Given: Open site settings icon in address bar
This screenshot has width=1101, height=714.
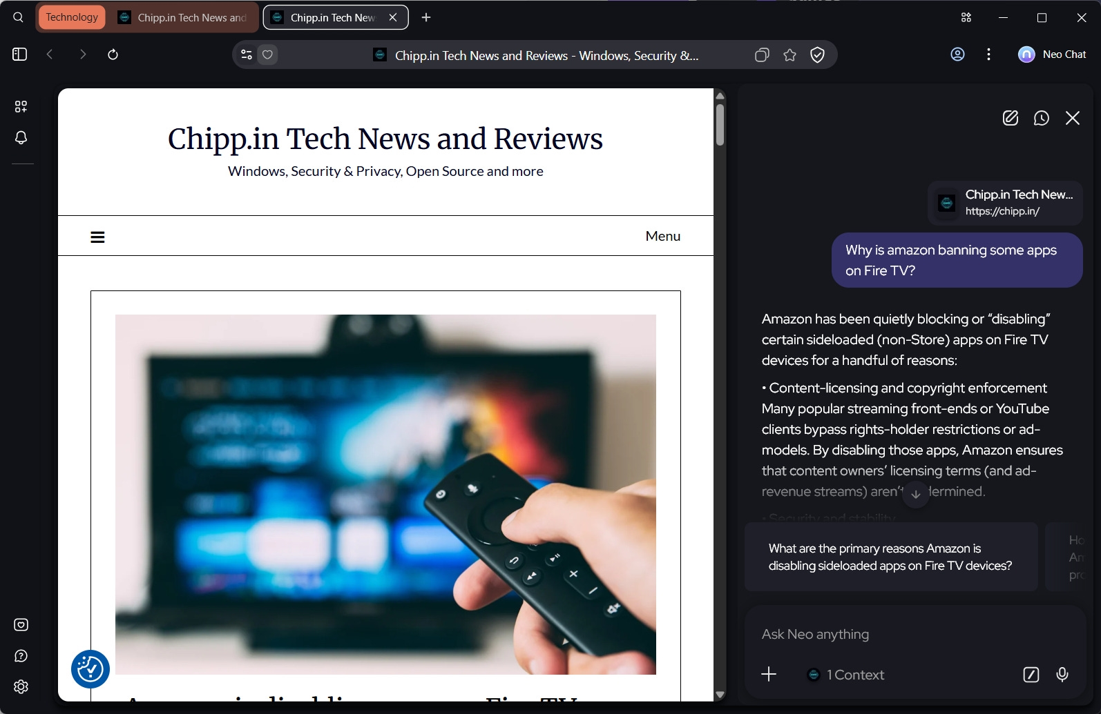Looking at the screenshot, I should tap(246, 54).
